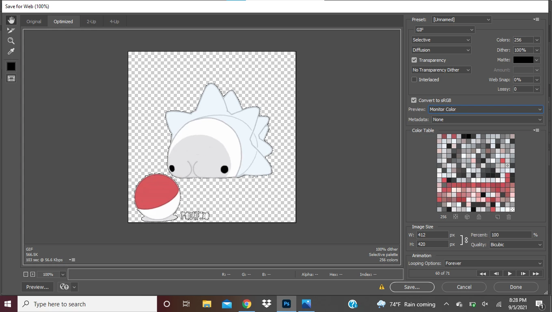Click map selected colors to transparent icon
Image resolution: width=552 pixels, height=312 pixels.
(x=455, y=217)
